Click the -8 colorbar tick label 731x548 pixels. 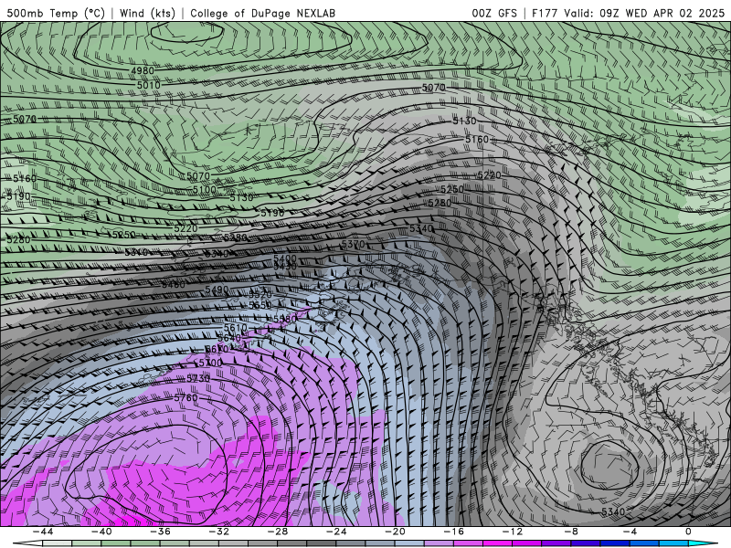[x=572, y=532]
